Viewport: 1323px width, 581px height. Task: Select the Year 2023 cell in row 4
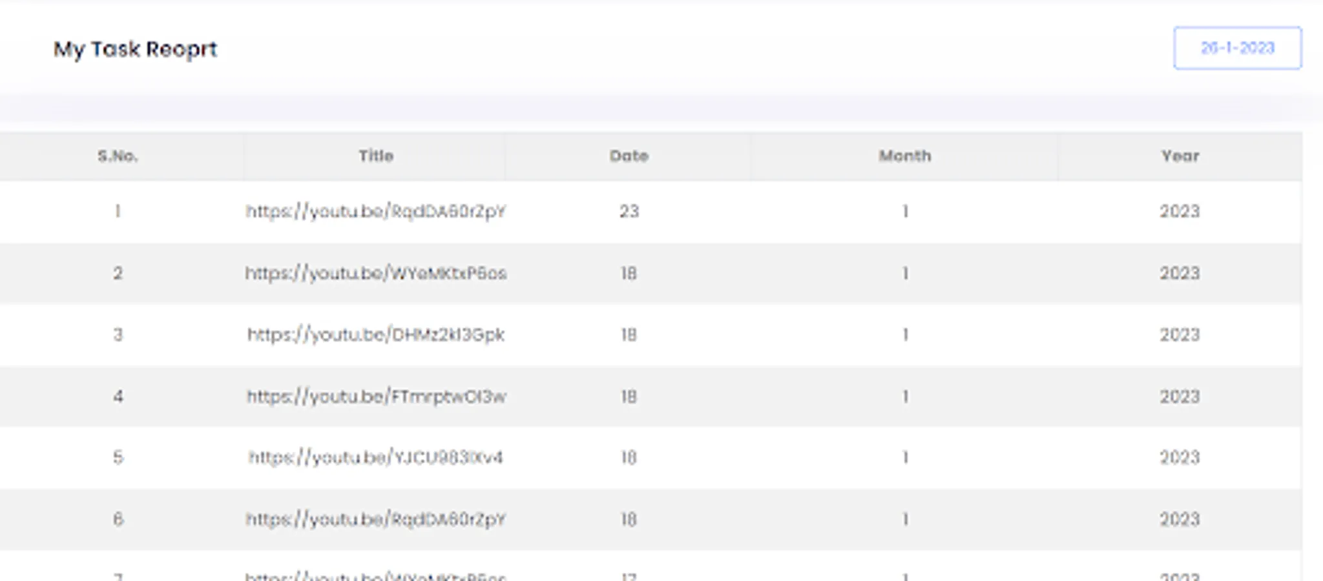point(1180,396)
